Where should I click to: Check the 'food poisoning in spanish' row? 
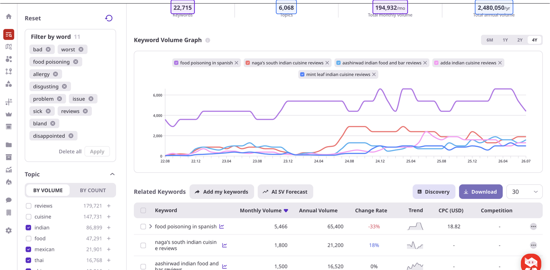point(143,226)
